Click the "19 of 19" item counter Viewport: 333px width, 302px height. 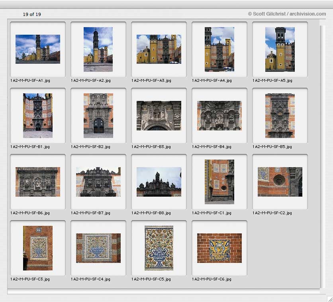click(32, 14)
